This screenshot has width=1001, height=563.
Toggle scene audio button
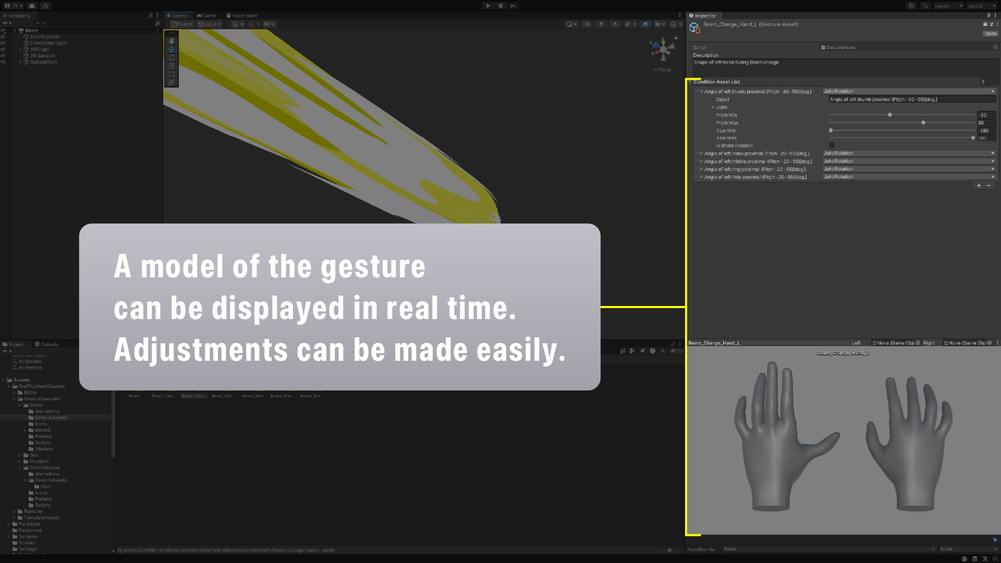(x=615, y=24)
